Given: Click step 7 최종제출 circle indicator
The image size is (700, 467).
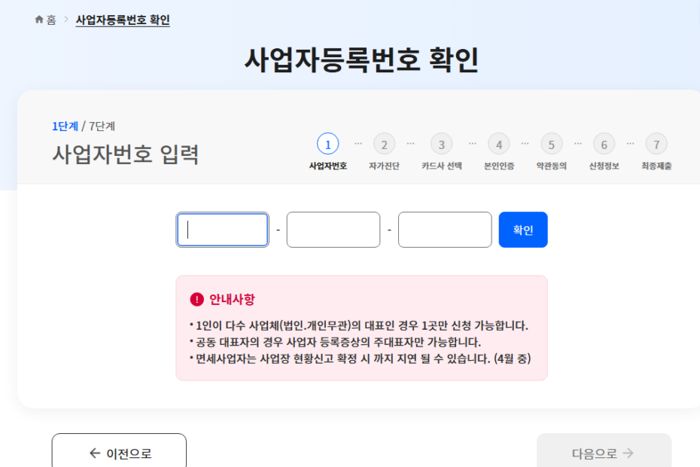Looking at the screenshot, I should click(656, 143).
